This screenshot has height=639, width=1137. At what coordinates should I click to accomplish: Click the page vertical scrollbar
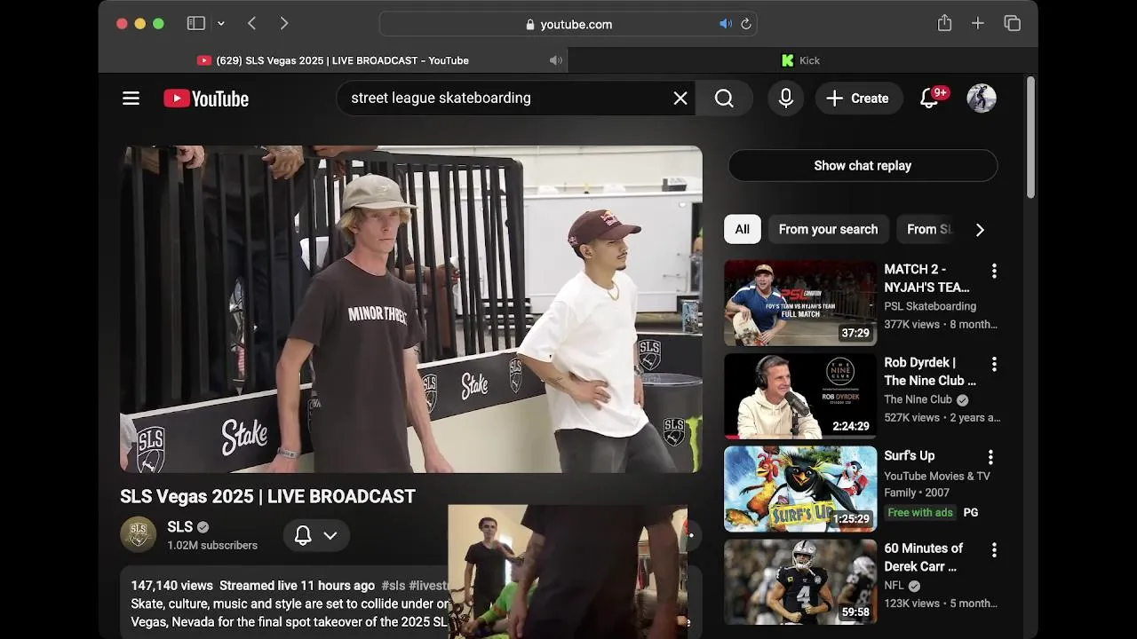pos(1030,138)
